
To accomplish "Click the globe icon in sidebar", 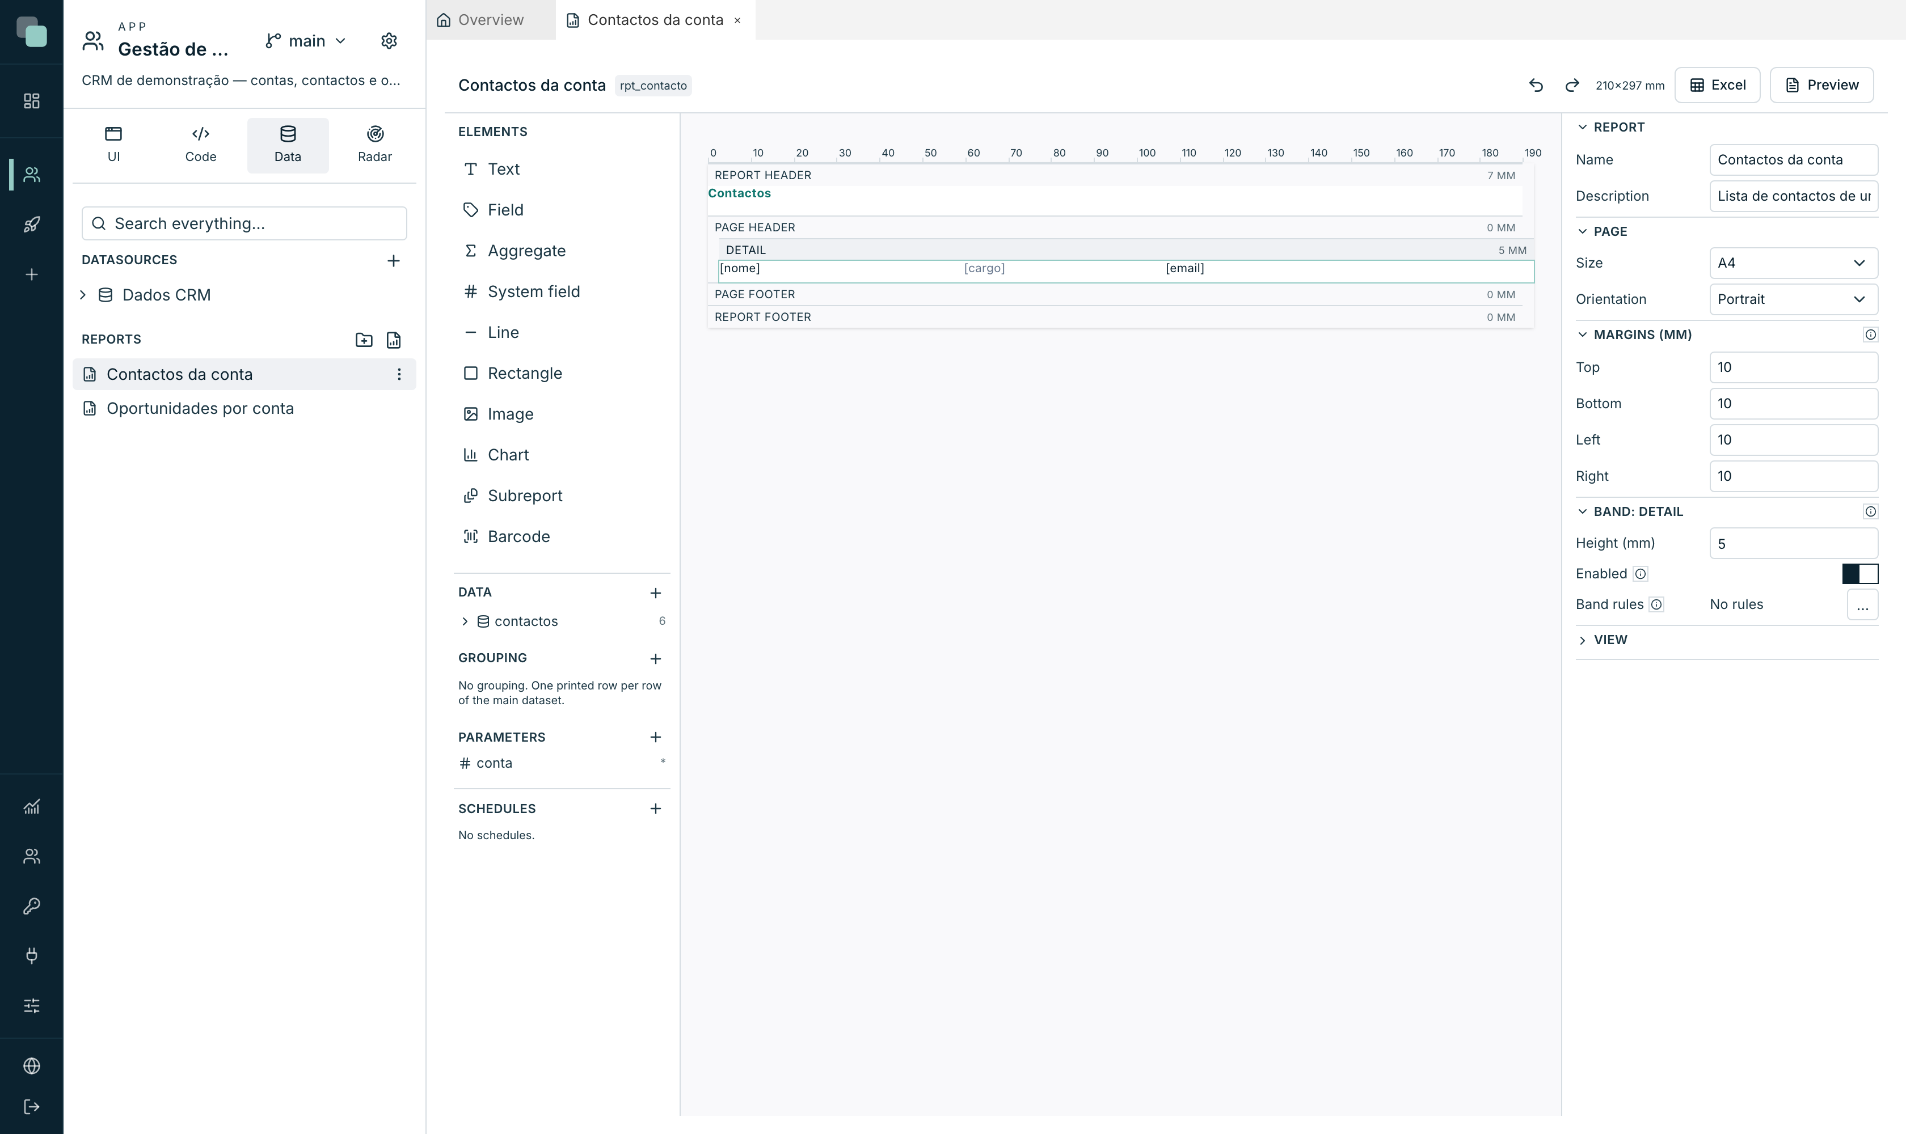I will coord(31,1066).
